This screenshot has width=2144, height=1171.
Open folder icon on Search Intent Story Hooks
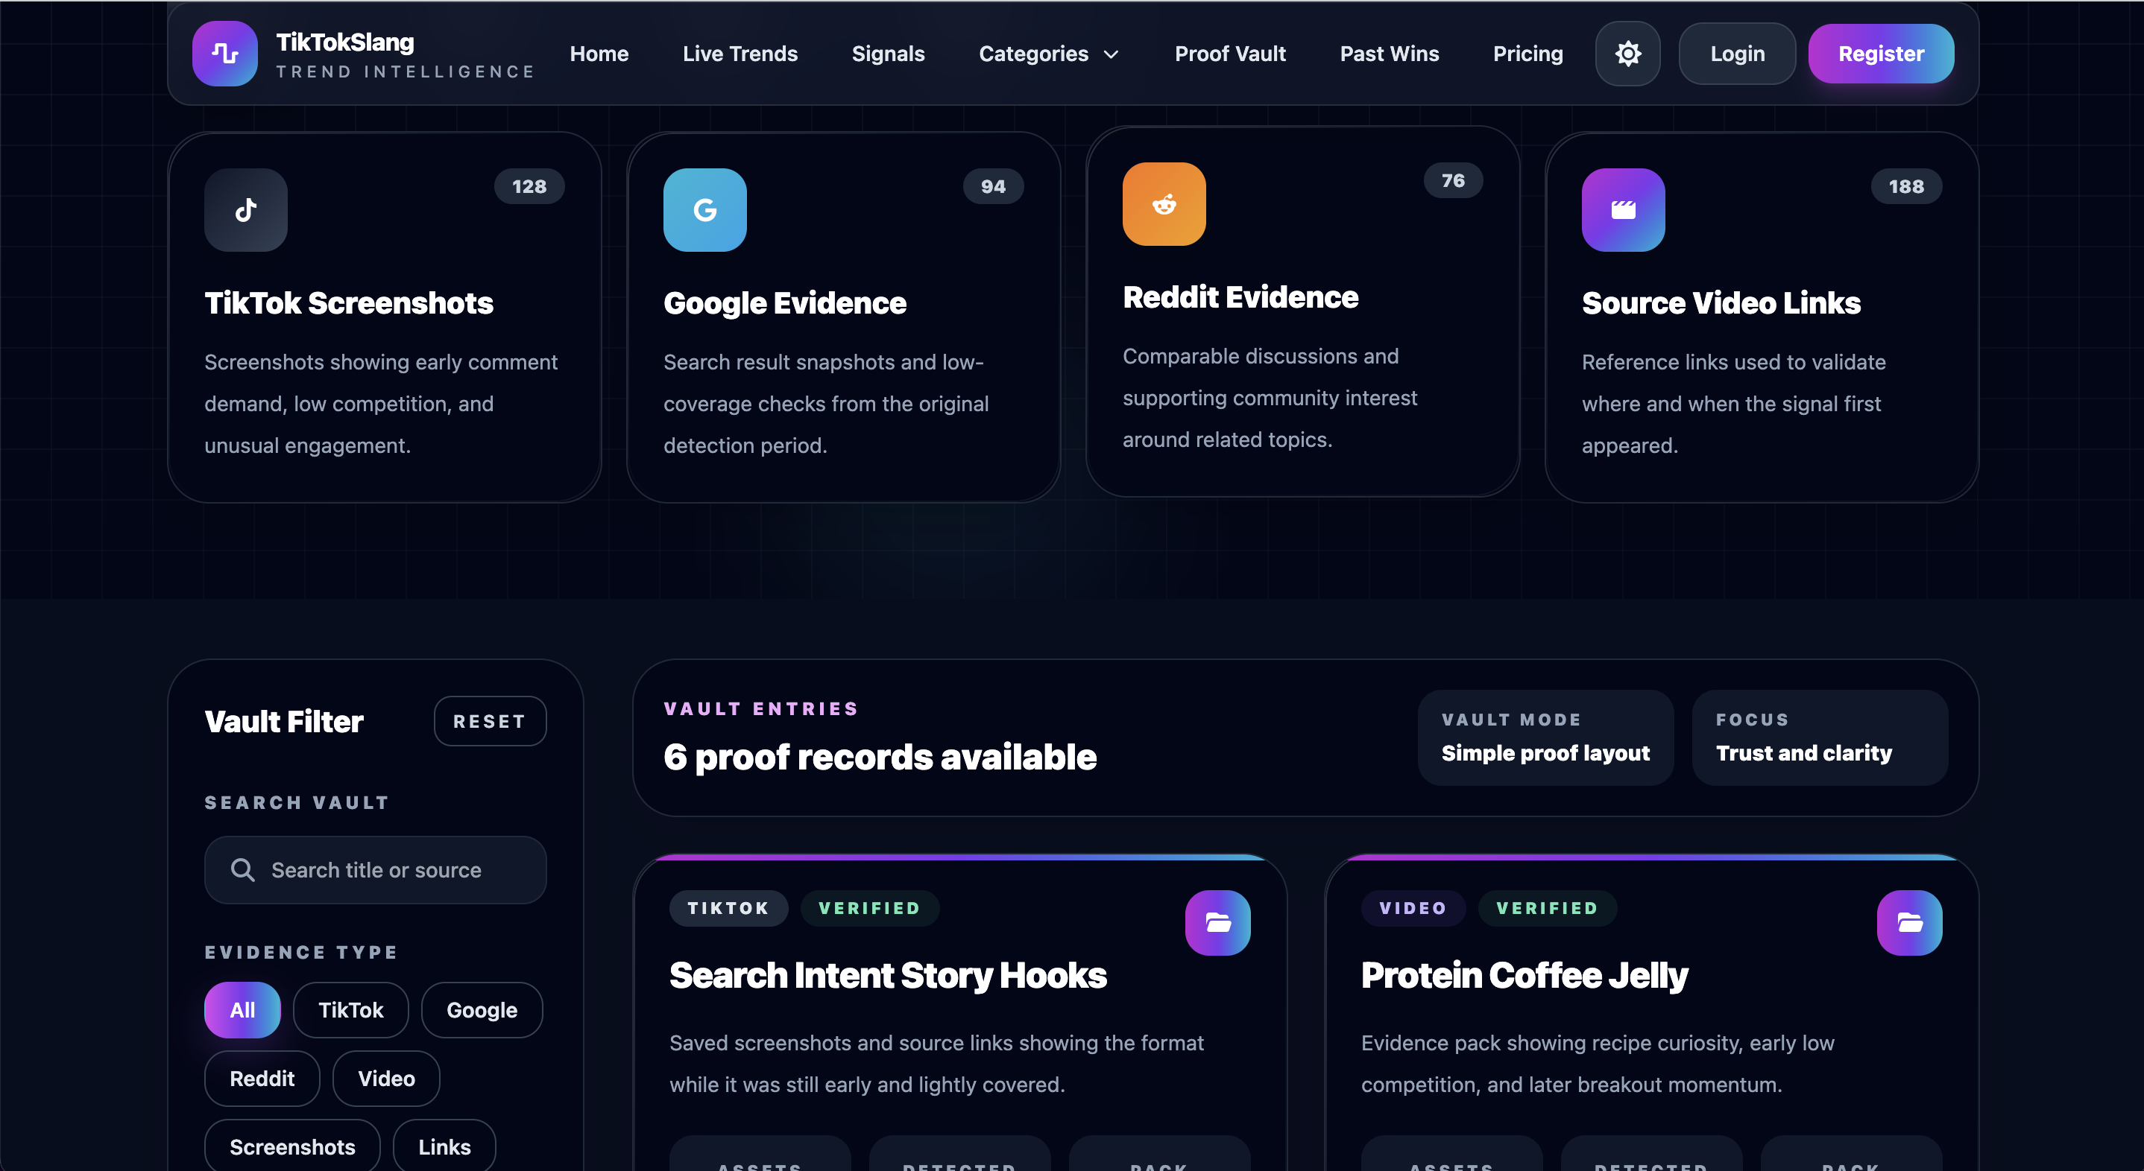tap(1217, 922)
